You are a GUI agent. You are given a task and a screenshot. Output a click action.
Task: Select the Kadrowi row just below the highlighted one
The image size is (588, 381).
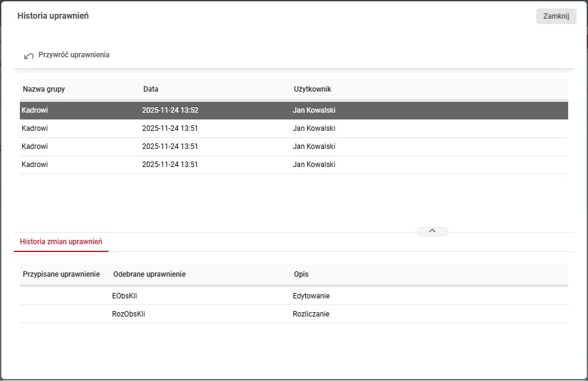coord(35,128)
